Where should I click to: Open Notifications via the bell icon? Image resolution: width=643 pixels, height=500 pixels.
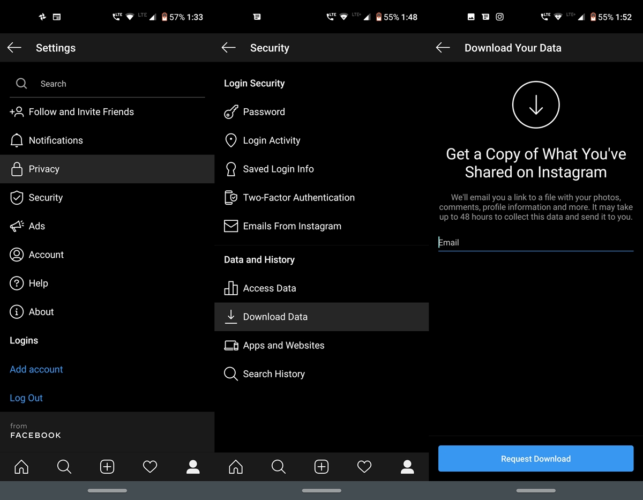click(x=17, y=140)
